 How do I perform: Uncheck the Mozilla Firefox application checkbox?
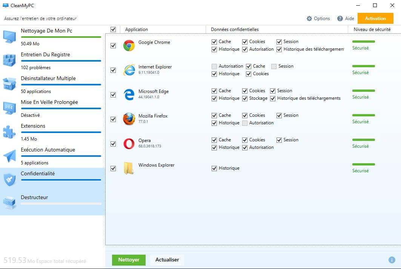(113, 119)
